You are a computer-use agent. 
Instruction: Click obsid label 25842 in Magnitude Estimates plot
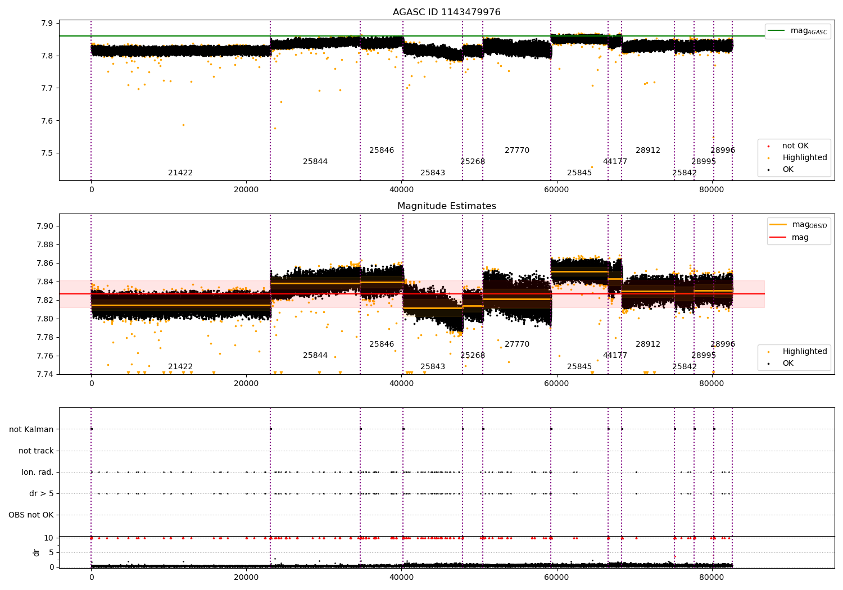coord(685,367)
